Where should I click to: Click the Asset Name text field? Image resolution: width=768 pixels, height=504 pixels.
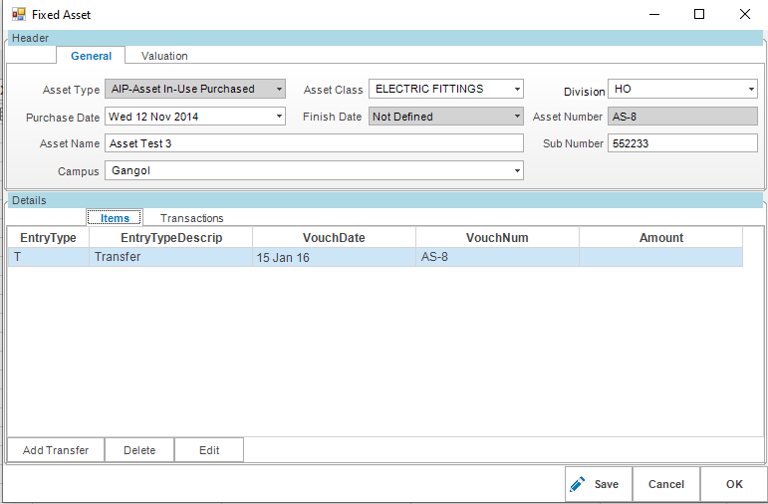[x=314, y=143]
